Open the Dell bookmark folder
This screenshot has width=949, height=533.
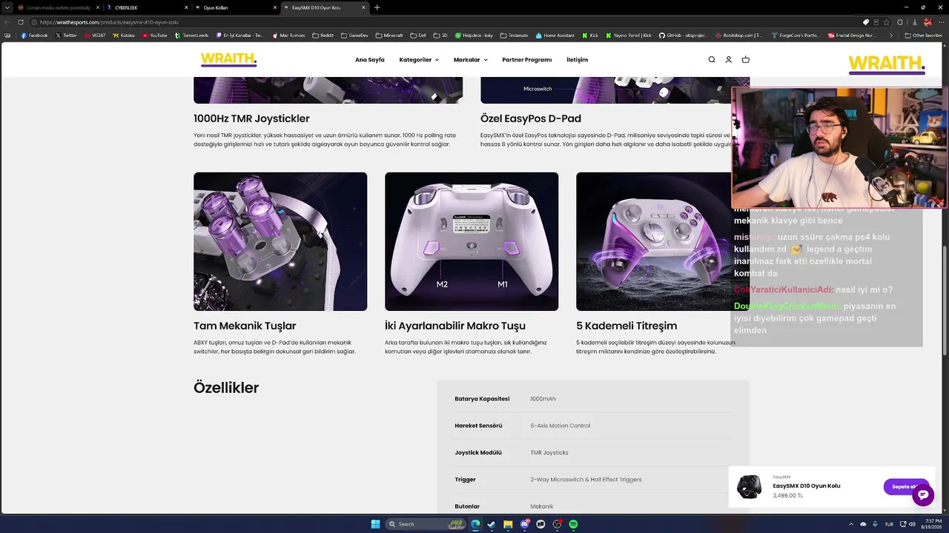418,36
